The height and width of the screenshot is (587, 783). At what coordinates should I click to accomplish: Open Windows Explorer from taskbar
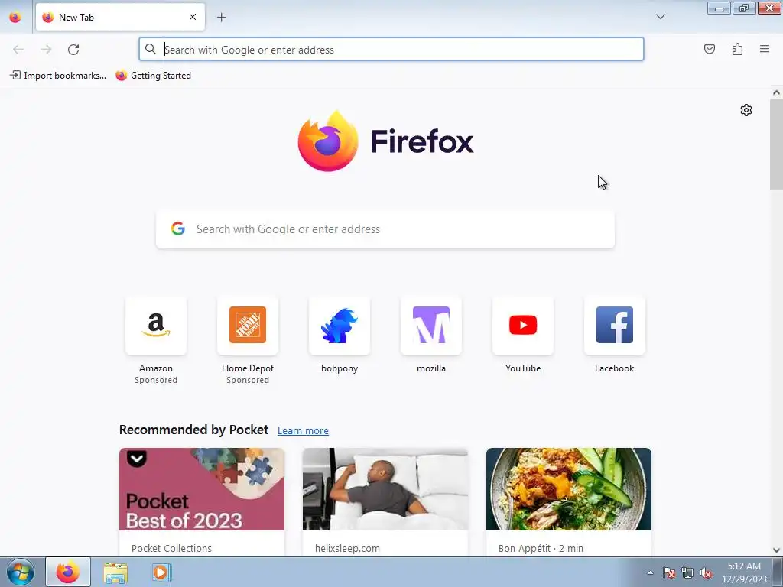[115, 572]
